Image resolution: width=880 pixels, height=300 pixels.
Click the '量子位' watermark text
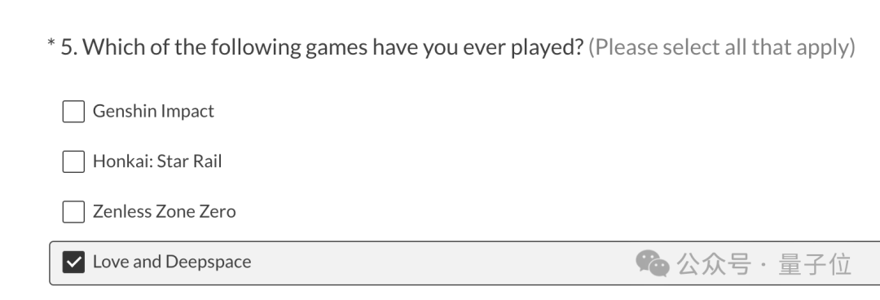(815, 264)
